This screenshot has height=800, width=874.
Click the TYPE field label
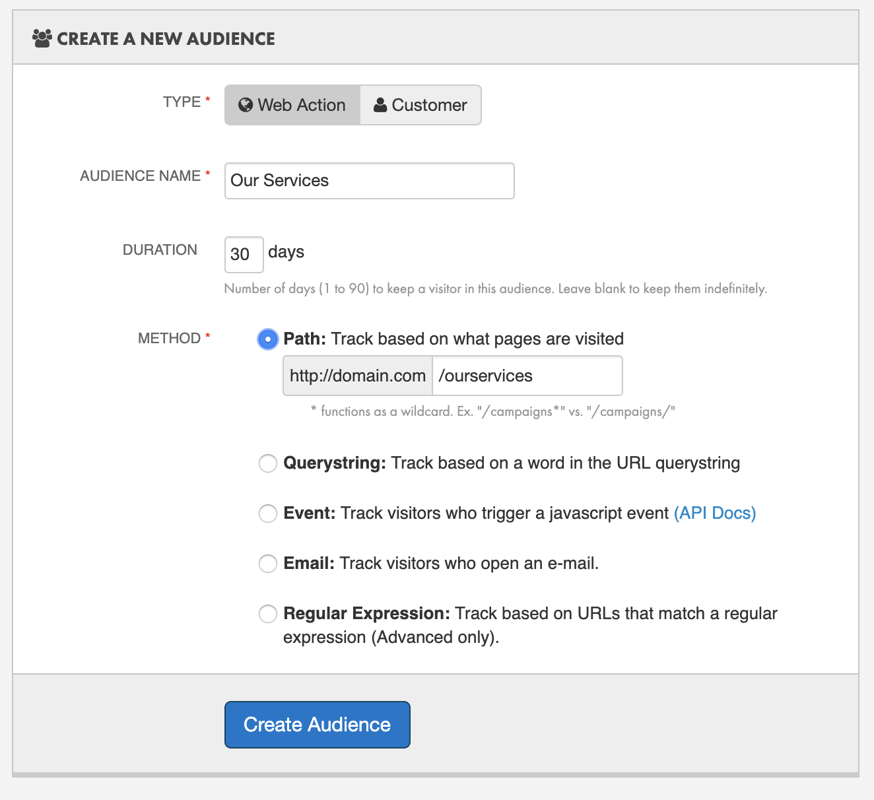point(182,102)
